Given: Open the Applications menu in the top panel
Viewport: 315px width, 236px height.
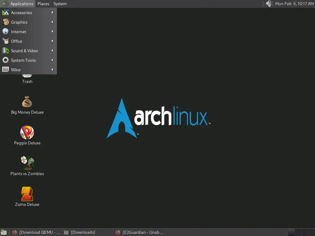Looking at the screenshot, I should 18,4.
